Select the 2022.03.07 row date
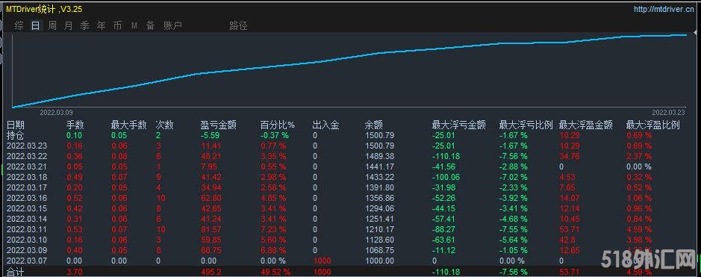Screen dimensions: 701x277 27,261
